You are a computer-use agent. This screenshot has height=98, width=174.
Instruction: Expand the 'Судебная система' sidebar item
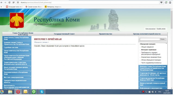coord(17,47)
